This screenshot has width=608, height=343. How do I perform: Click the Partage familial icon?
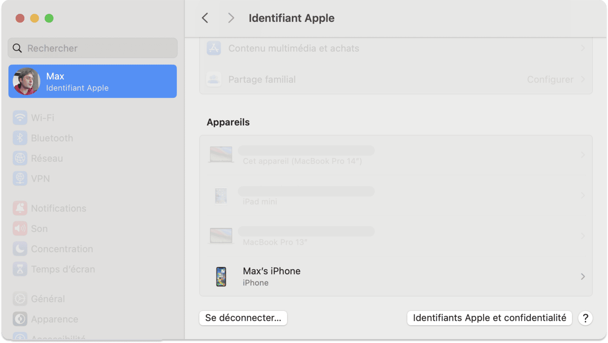pos(214,79)
